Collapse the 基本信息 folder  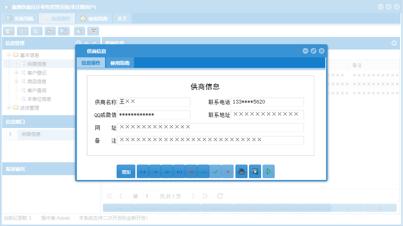[8, 54]
